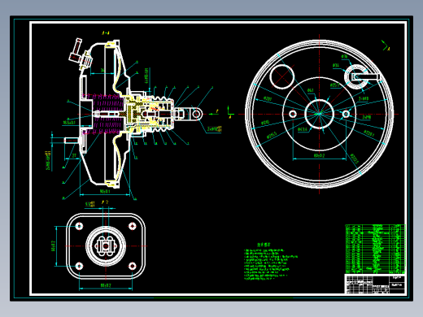Select the Φ43.6 diameter label
Screen dimensions: 423x317
click(x=302, y=129)
